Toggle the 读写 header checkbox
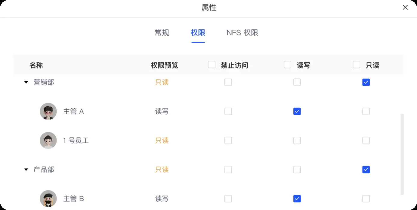 tap(287, 64)
